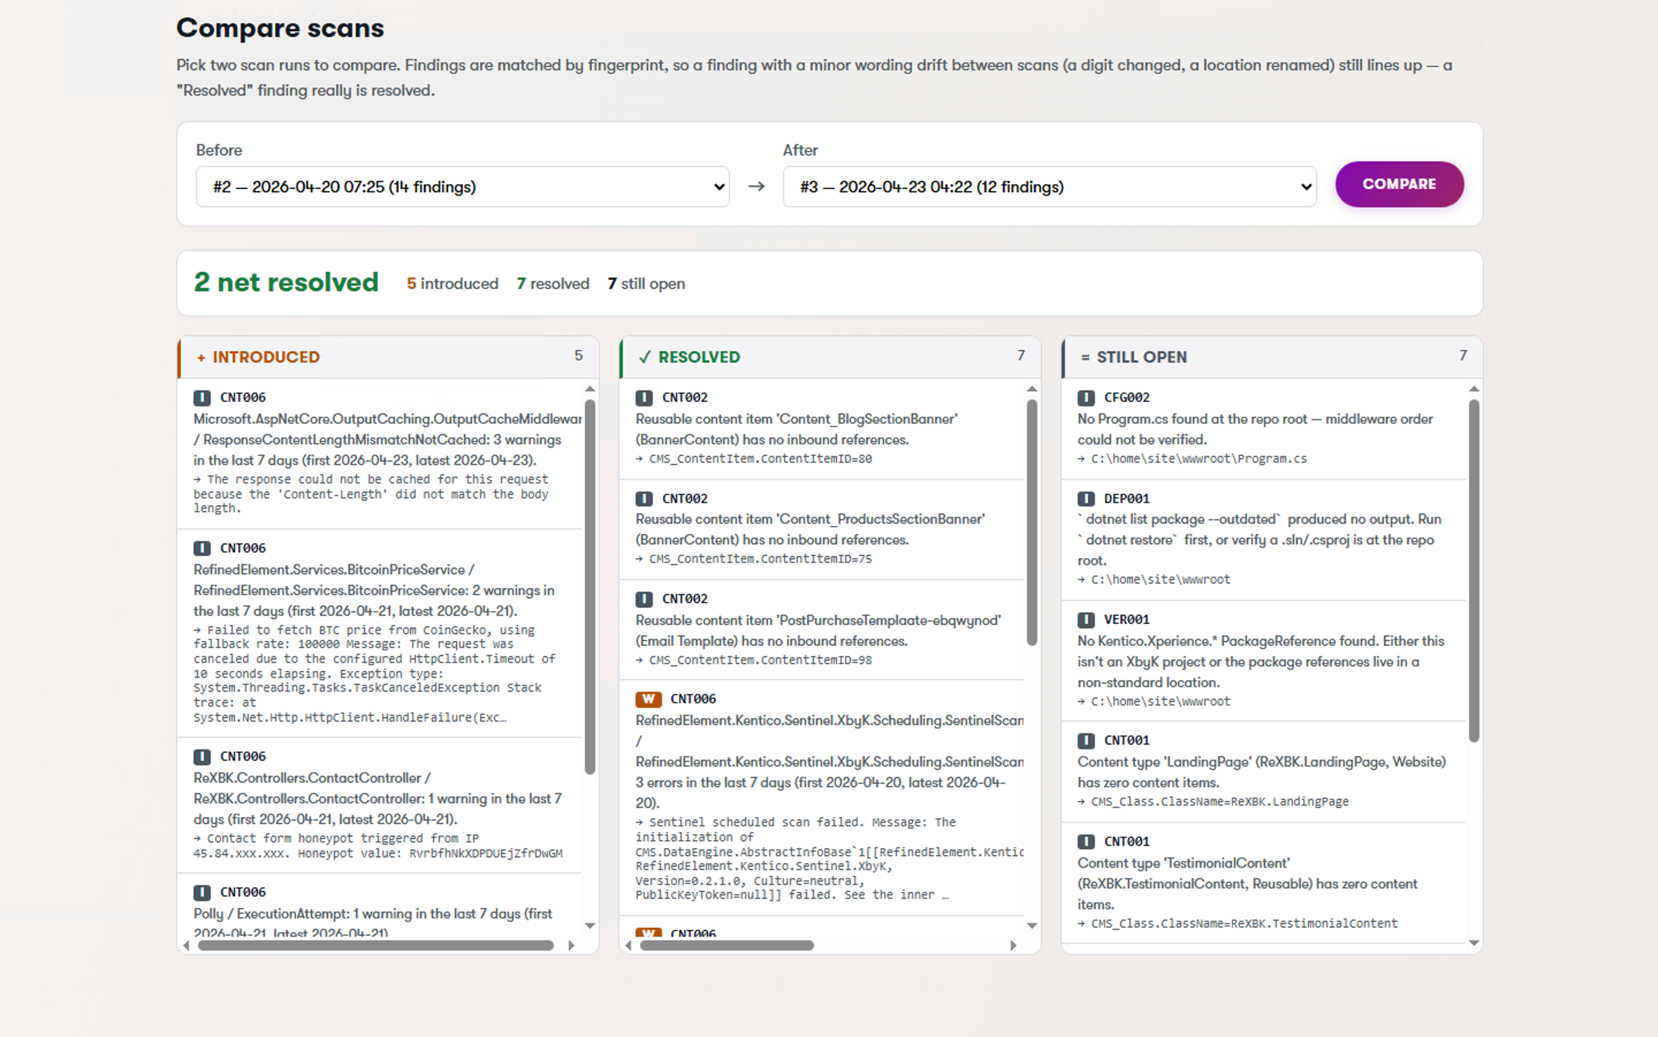The width and height of the screenshot is (1658, 1037).
Task: Select the STILL OPEN column header
Action: (x=1142, y=357)
